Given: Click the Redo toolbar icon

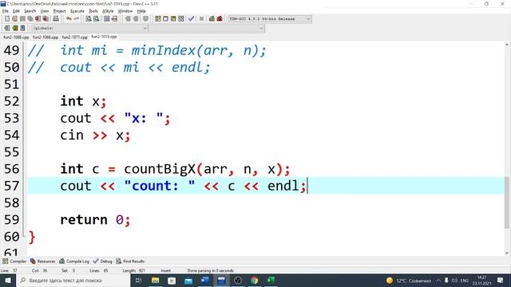Looking at the screenshot, I should coord(77,19).
